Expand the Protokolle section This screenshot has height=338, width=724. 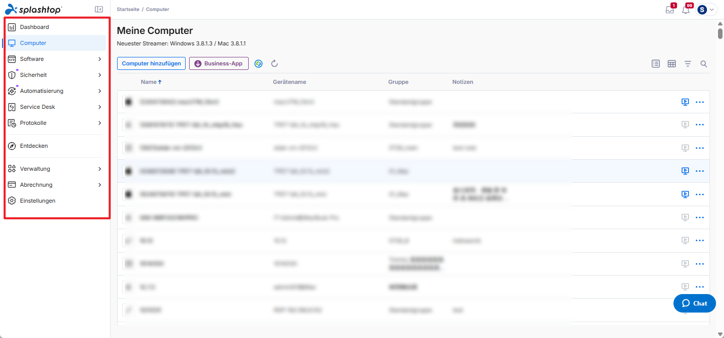(55, 123)
